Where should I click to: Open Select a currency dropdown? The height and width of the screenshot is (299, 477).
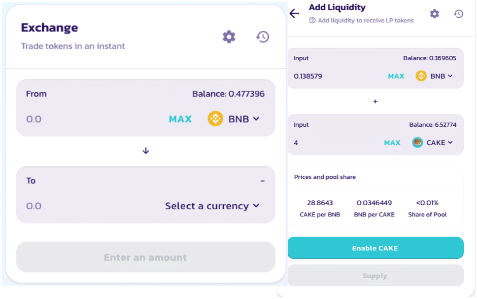(x=212, y=206)
